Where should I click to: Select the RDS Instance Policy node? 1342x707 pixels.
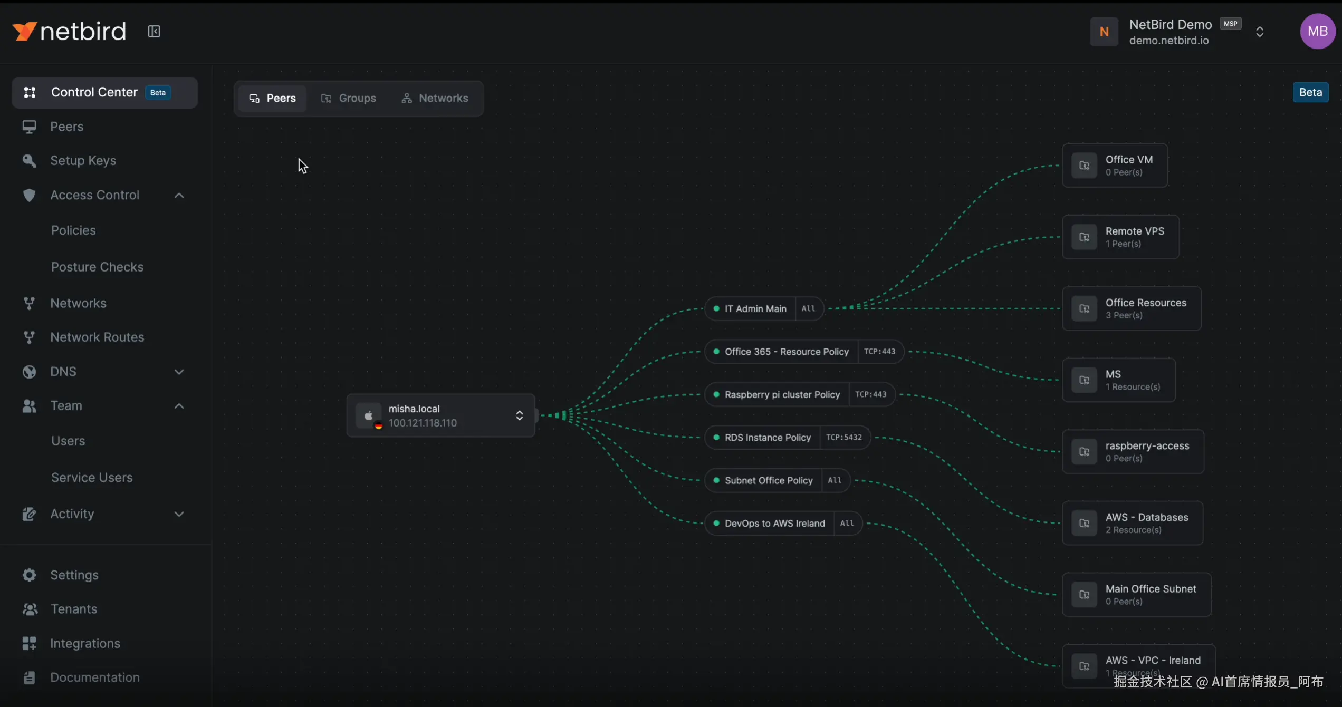point(767,438)
